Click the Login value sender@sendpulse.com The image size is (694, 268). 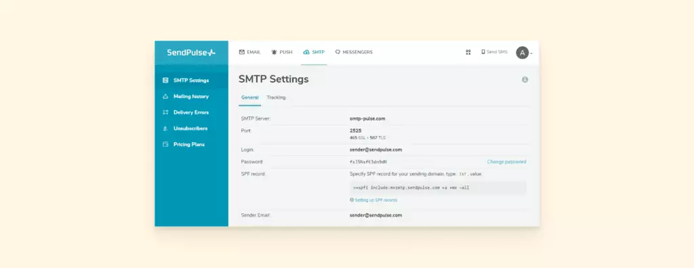click(375, 150)
